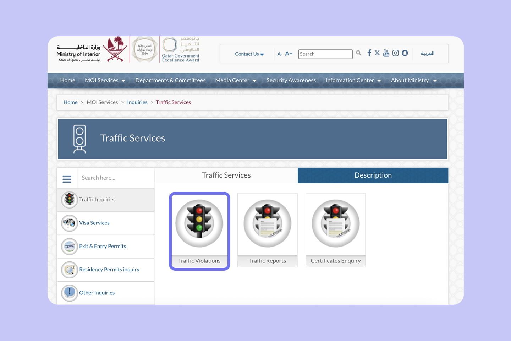The height and width of the screenshot is (341, 511).
Task: Switch to the Description tab
Action: (x=373, y=175)
